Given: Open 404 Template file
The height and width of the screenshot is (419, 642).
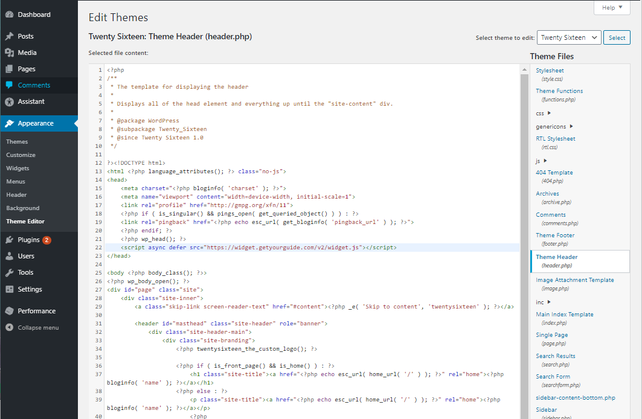Looking at the screenshot, I should (554, 177).
